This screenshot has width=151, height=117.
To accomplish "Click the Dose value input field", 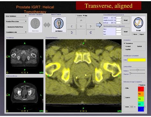I will coord(131,107).
